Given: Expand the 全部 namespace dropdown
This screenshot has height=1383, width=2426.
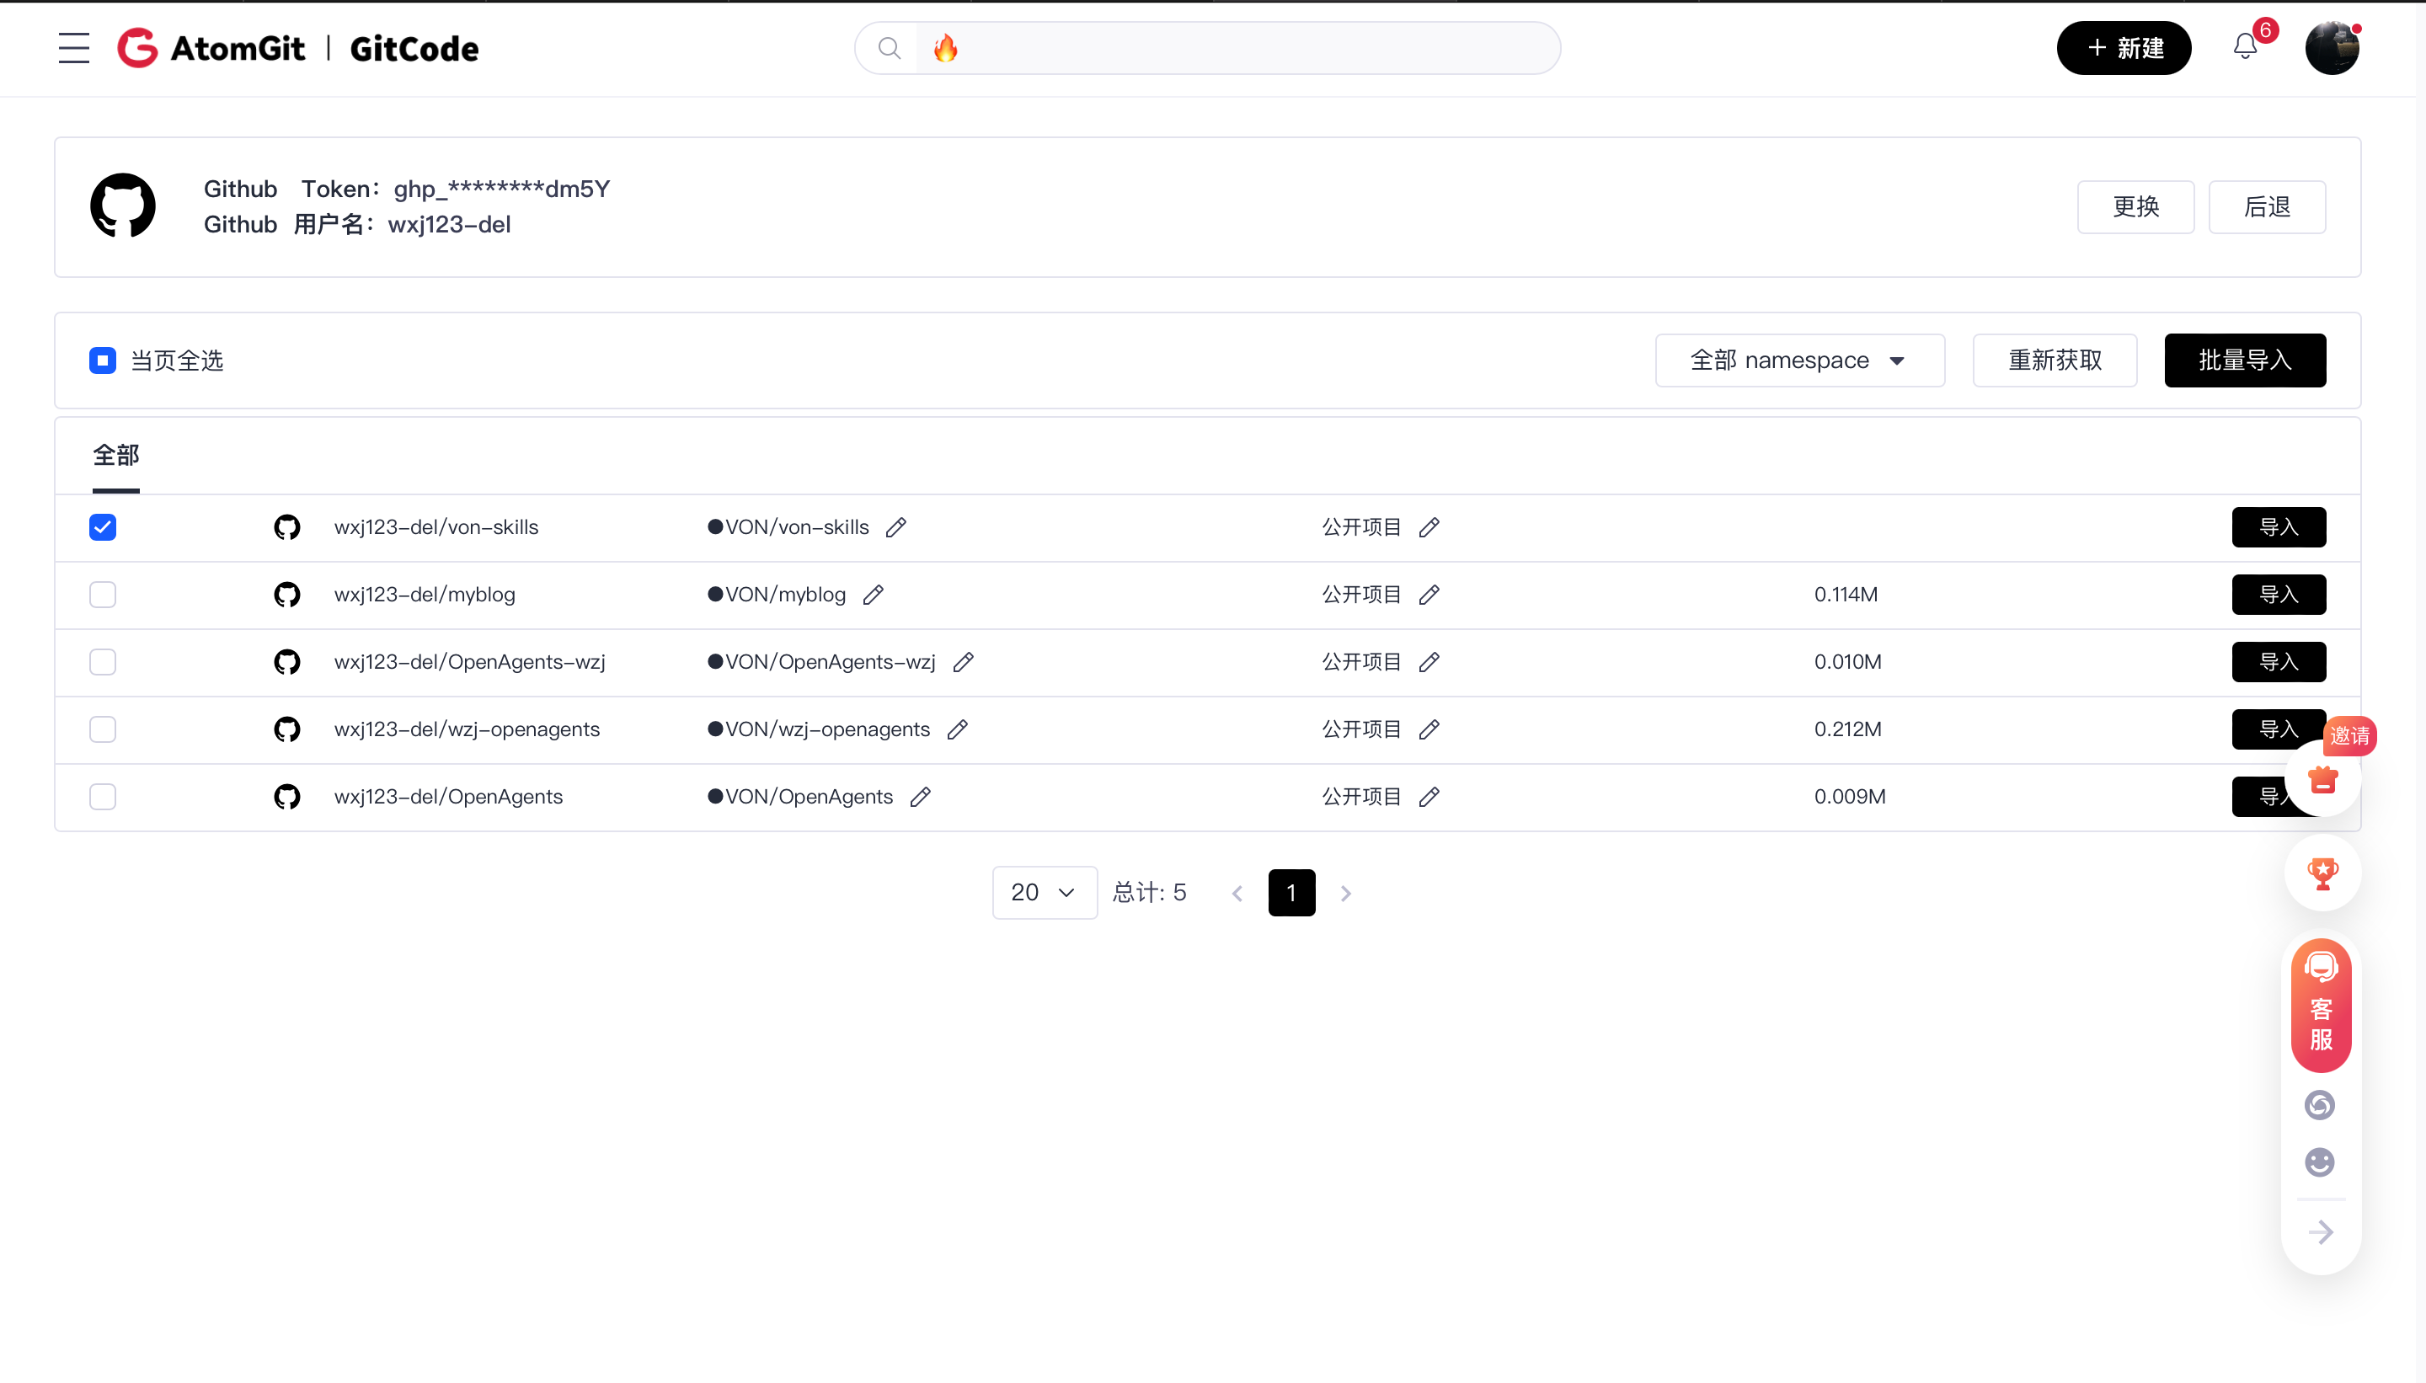Looking at the screenshot, I should click(1799, 361).
